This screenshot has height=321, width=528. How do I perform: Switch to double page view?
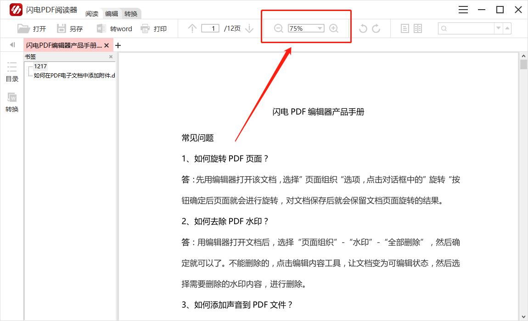click(x=417, y=28)
